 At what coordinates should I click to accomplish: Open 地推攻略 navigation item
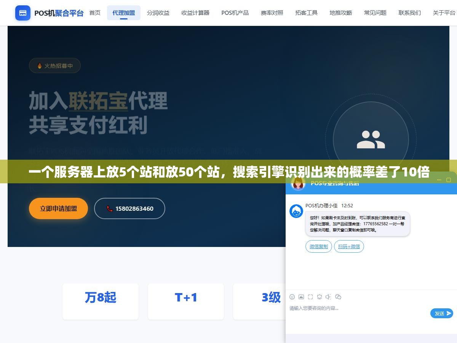tap(341, 13)
